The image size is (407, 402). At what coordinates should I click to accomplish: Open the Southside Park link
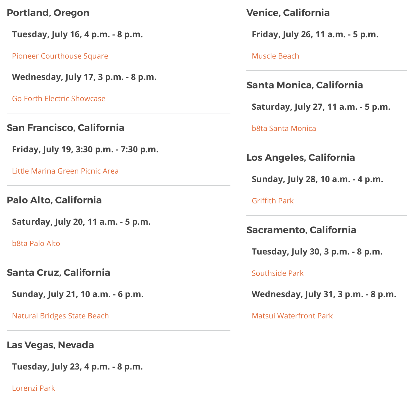tap(278, 273)
